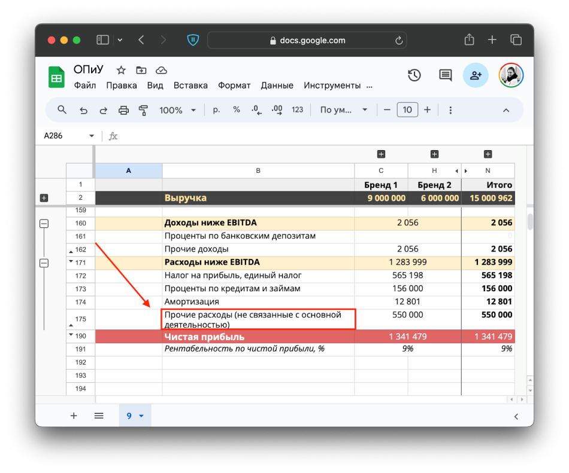The height and width of the screenshot is (473, 569).
Task: Click the search magnifier in toolbar
Action: tap(62, 110)
